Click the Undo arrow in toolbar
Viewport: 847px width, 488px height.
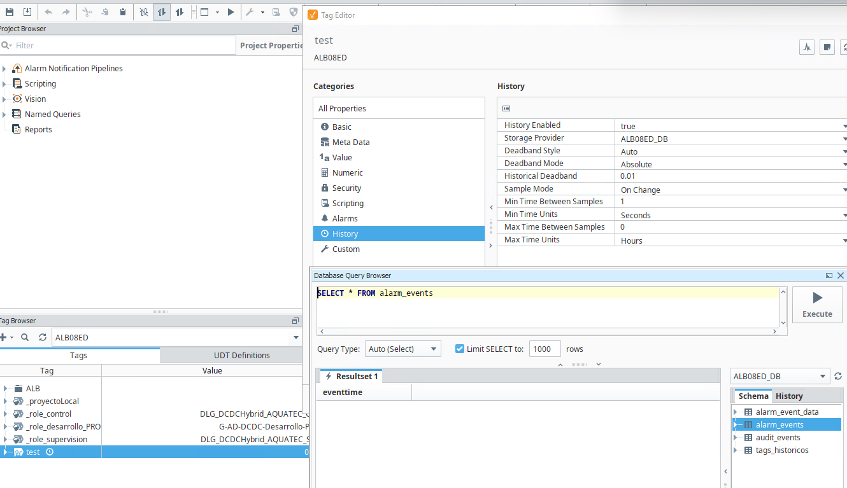click(x=48, y=12)
